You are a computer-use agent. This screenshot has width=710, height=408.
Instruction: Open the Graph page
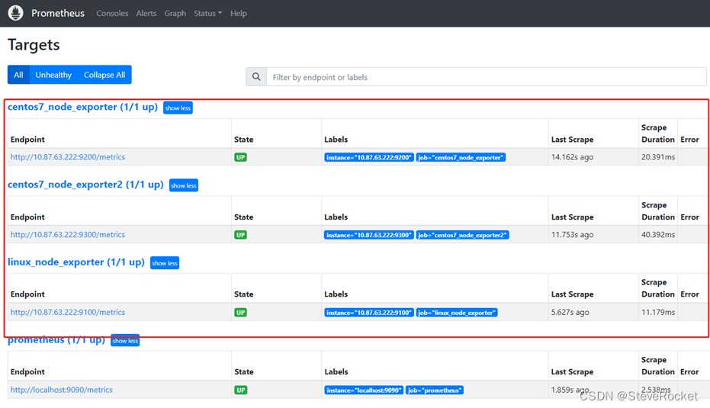pos(175,13)
